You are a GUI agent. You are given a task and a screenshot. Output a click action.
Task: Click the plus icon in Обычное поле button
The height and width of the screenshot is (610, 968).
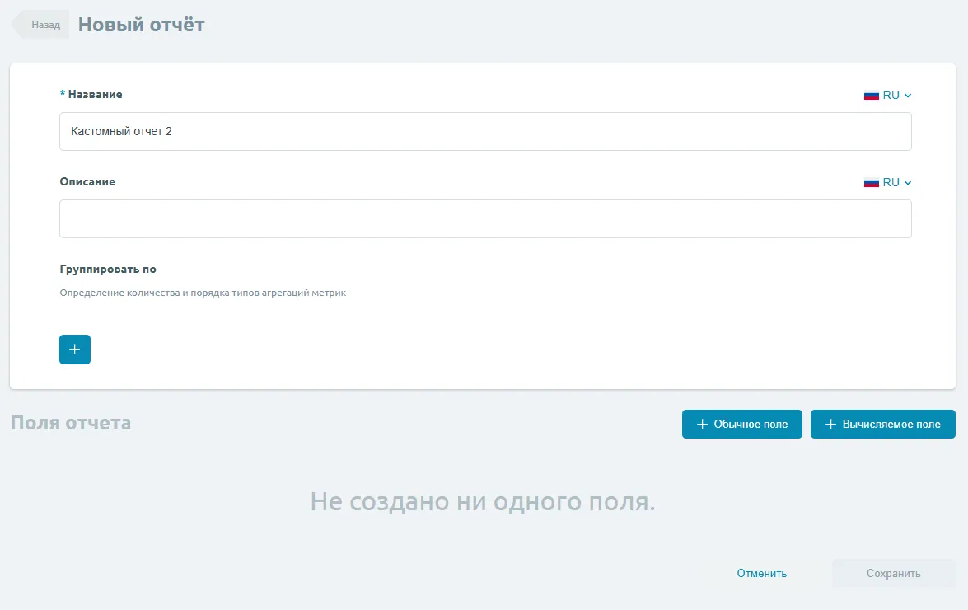(x=702, y=425)
